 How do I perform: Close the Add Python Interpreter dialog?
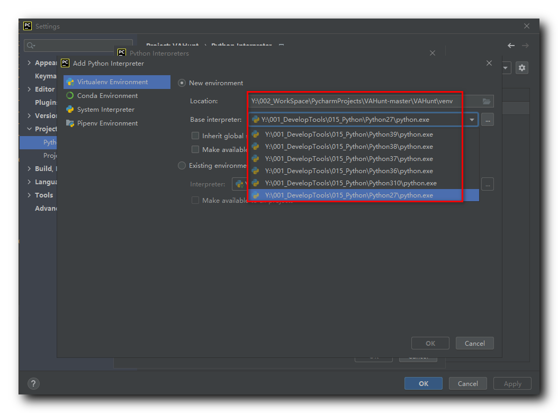(489, 63)
